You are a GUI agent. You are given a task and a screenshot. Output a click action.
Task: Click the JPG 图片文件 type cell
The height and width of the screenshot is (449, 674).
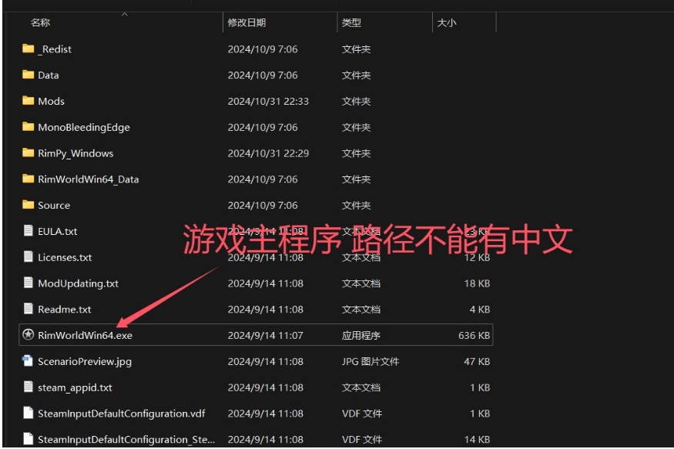pyautogui.click(x=371, y=361)
